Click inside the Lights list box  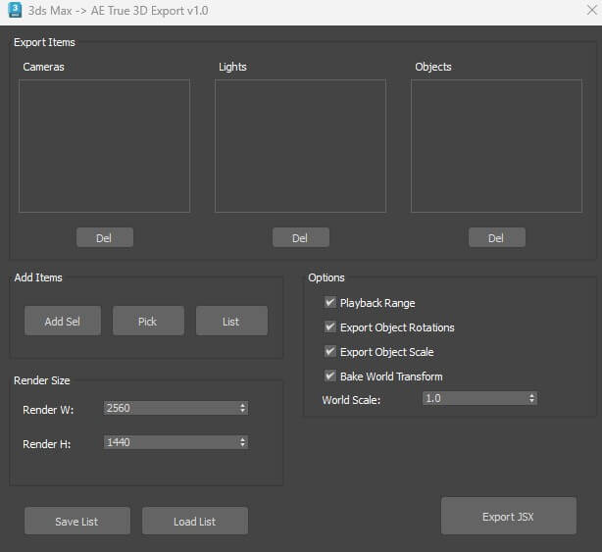[300, 146]
